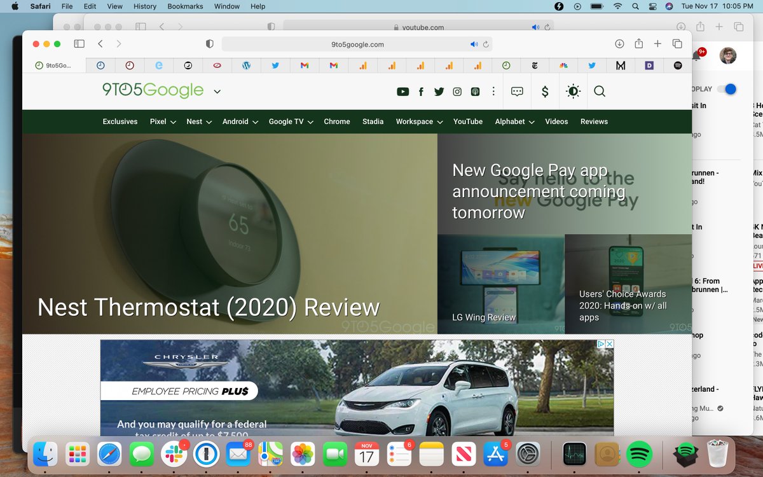Open the Share button in front Safari window

click(638, 43)
